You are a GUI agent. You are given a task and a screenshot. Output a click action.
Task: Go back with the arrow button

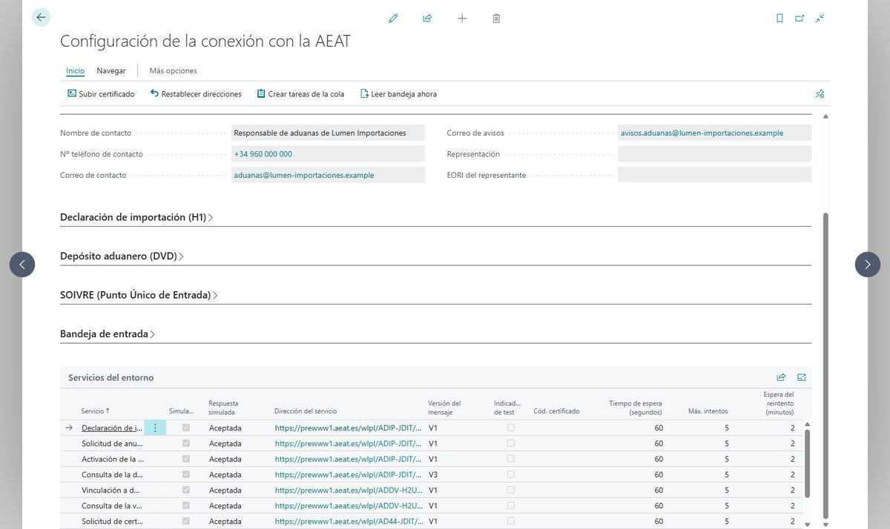click(x=41, y=18)
